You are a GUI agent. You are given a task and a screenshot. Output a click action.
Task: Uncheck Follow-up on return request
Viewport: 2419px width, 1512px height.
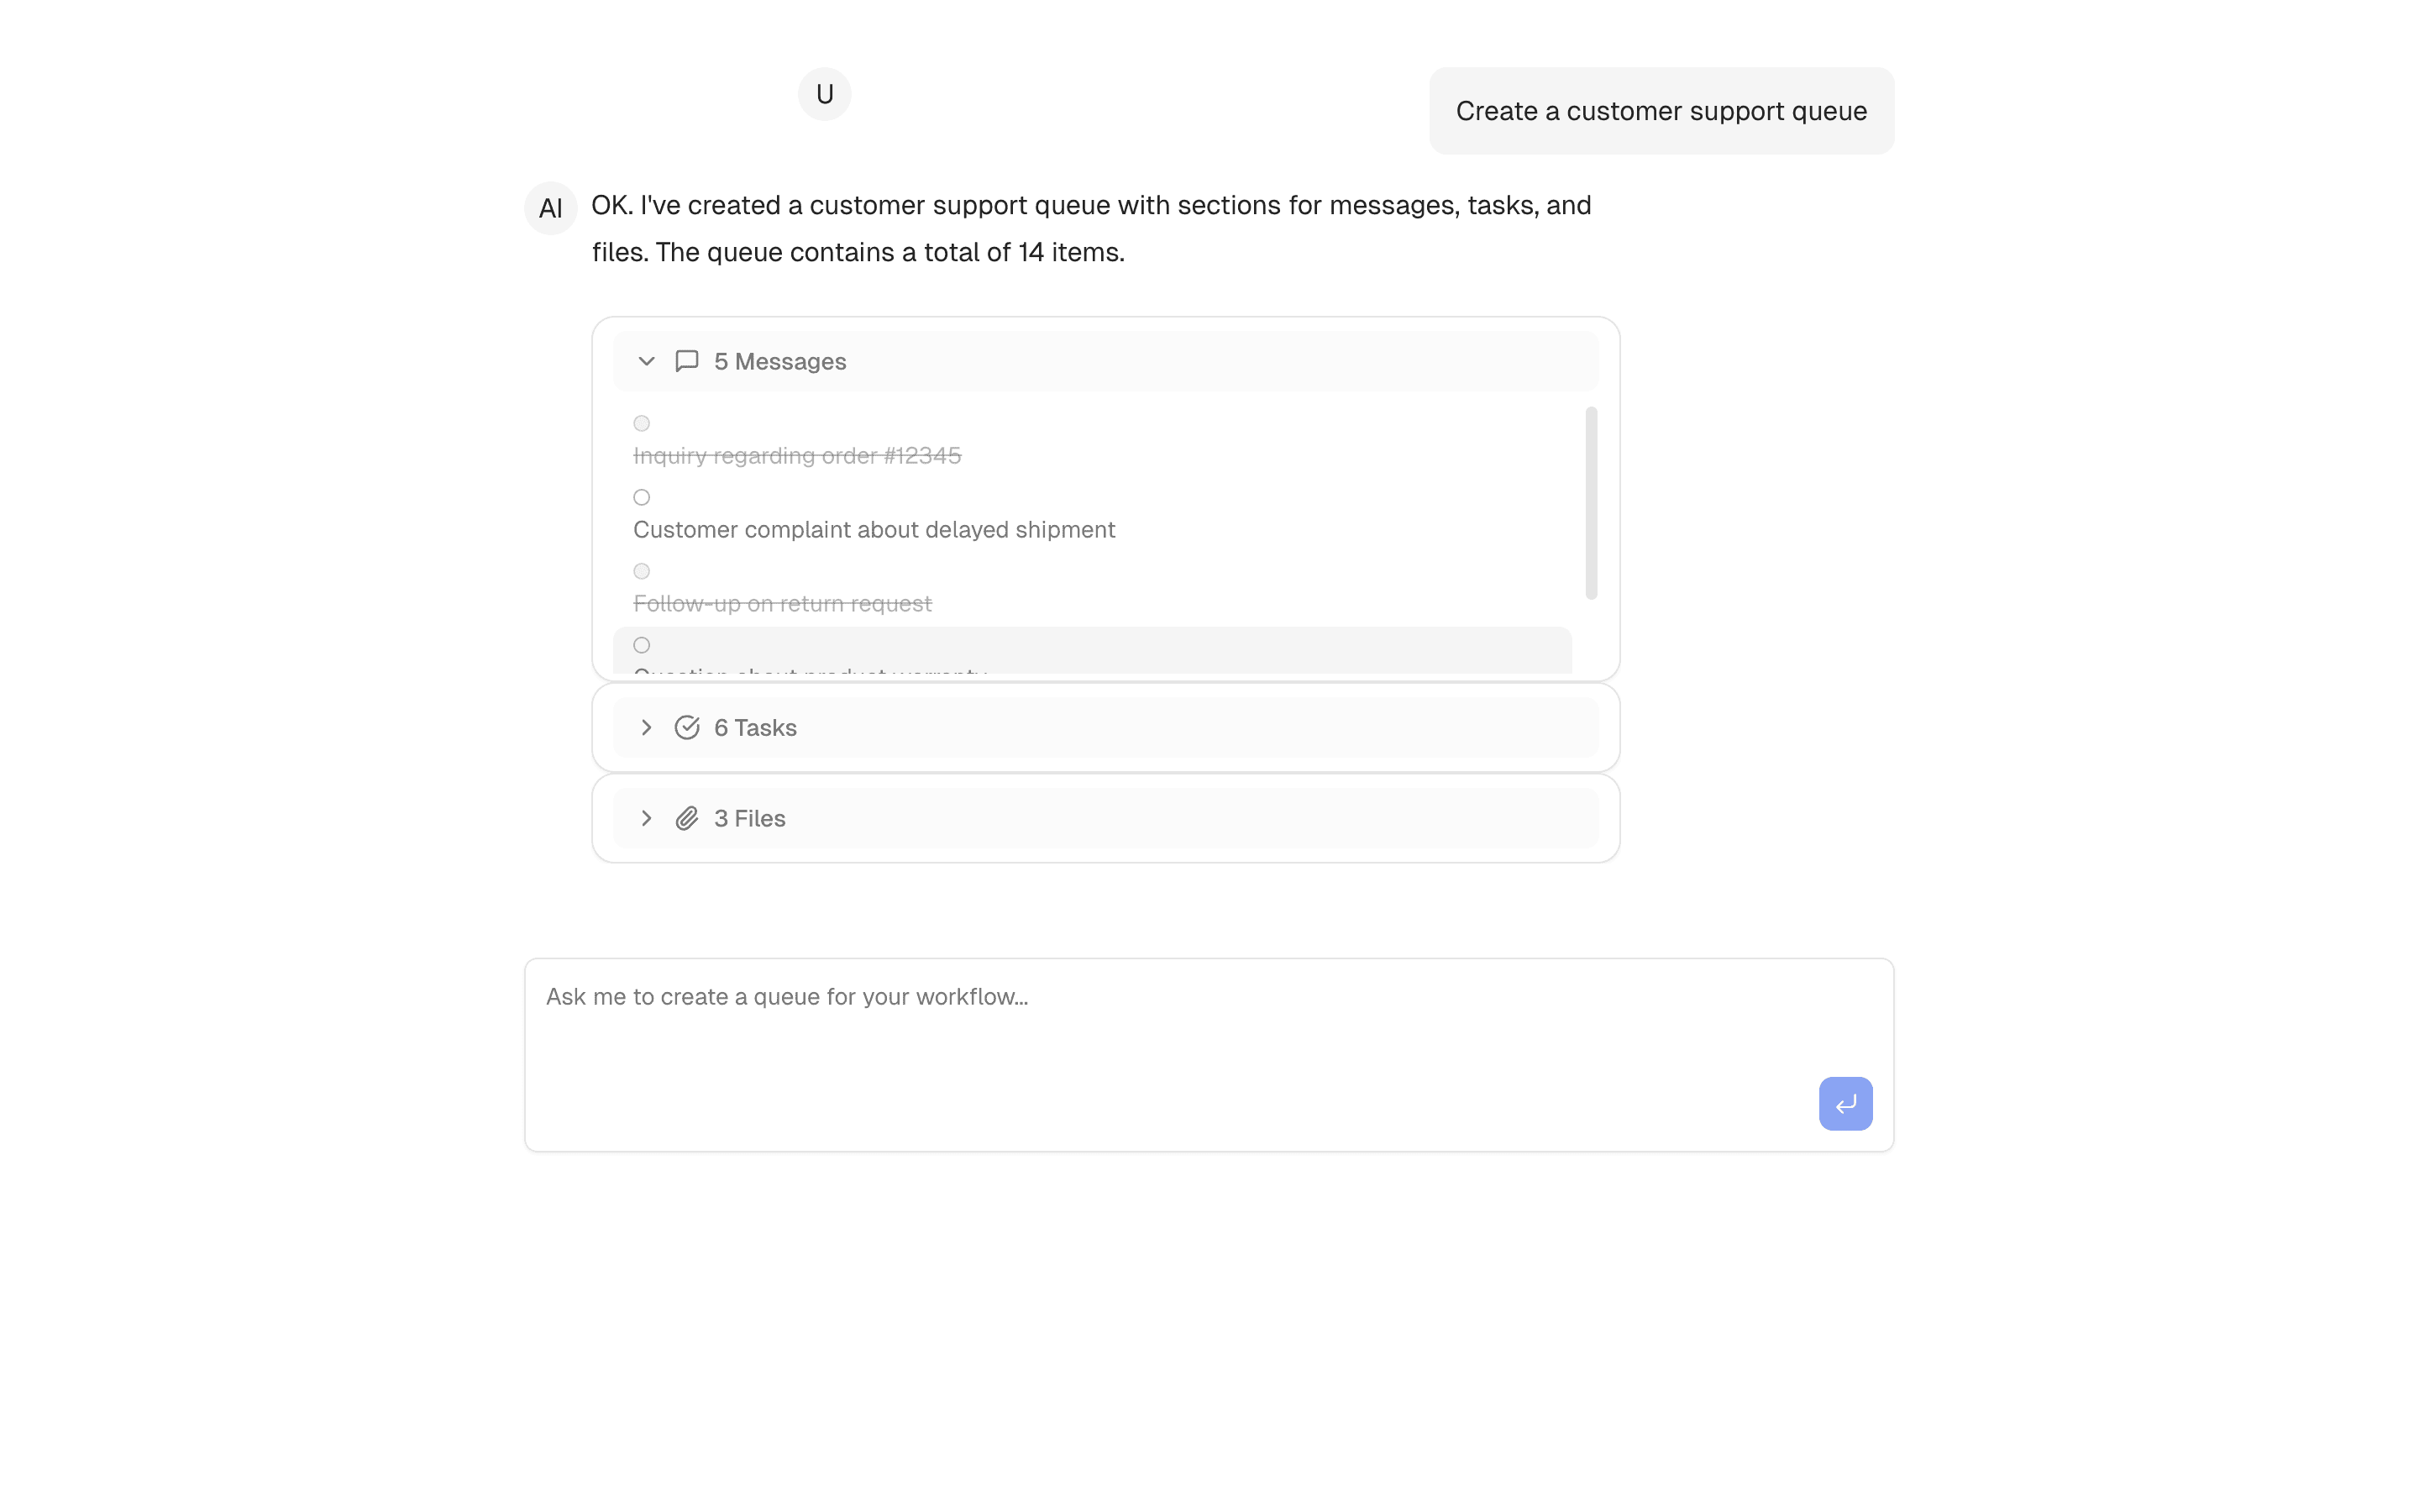coord(641,570)
